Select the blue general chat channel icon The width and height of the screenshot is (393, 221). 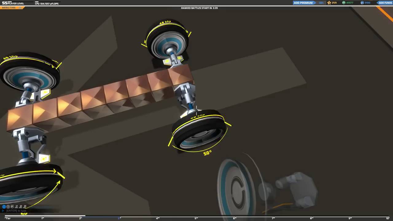(4, 207)
